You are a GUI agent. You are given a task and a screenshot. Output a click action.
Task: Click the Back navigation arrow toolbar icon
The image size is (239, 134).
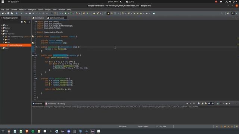click(141, 13)
